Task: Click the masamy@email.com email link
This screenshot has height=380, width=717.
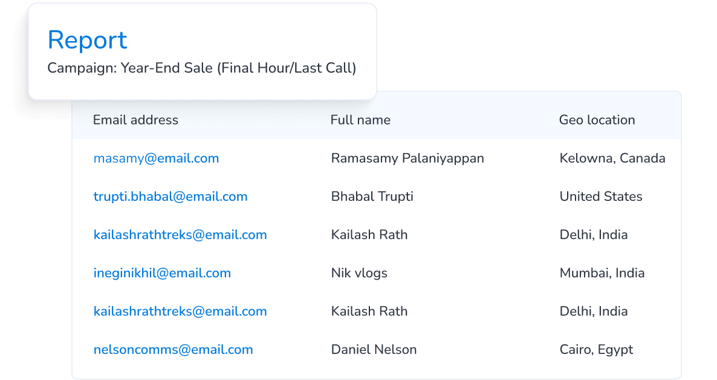Action: pos(156,159)
